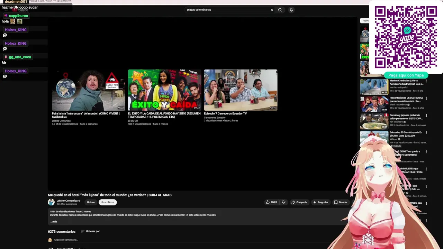Image resolution: width=443 pixels, height=249 pixels.
Task: Open Episodio 7 Cerveceros Ecuador thumbnail
Action: [241, 90]
